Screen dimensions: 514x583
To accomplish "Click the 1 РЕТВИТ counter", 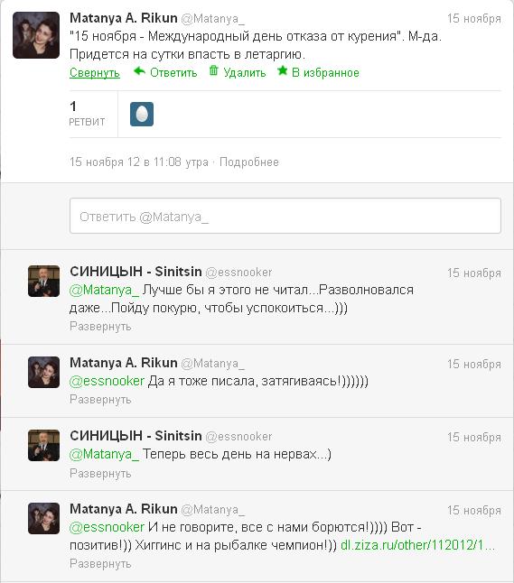I will click(87, 114).
